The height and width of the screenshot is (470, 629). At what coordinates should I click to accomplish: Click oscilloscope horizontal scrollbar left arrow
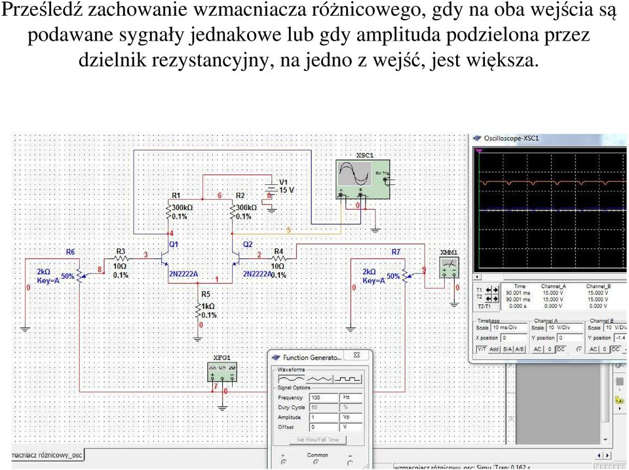(x=478, y=277)
